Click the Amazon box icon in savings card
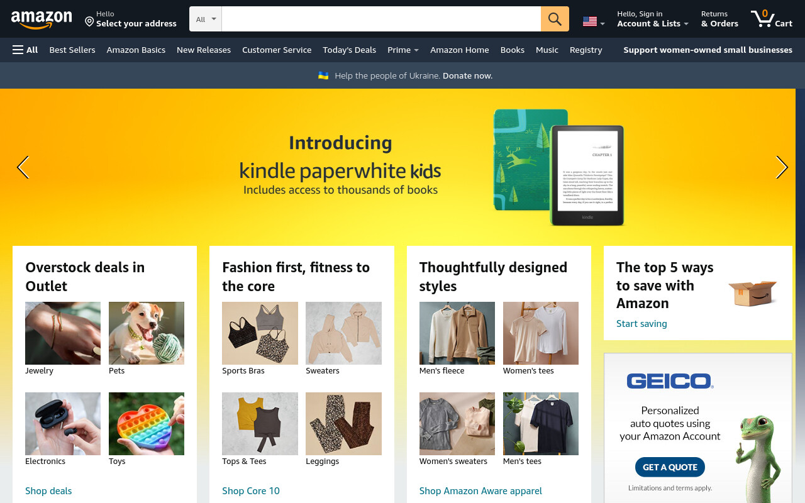This screenshot has width=805, height=503. pyautogui.click(x=753, y=293)
